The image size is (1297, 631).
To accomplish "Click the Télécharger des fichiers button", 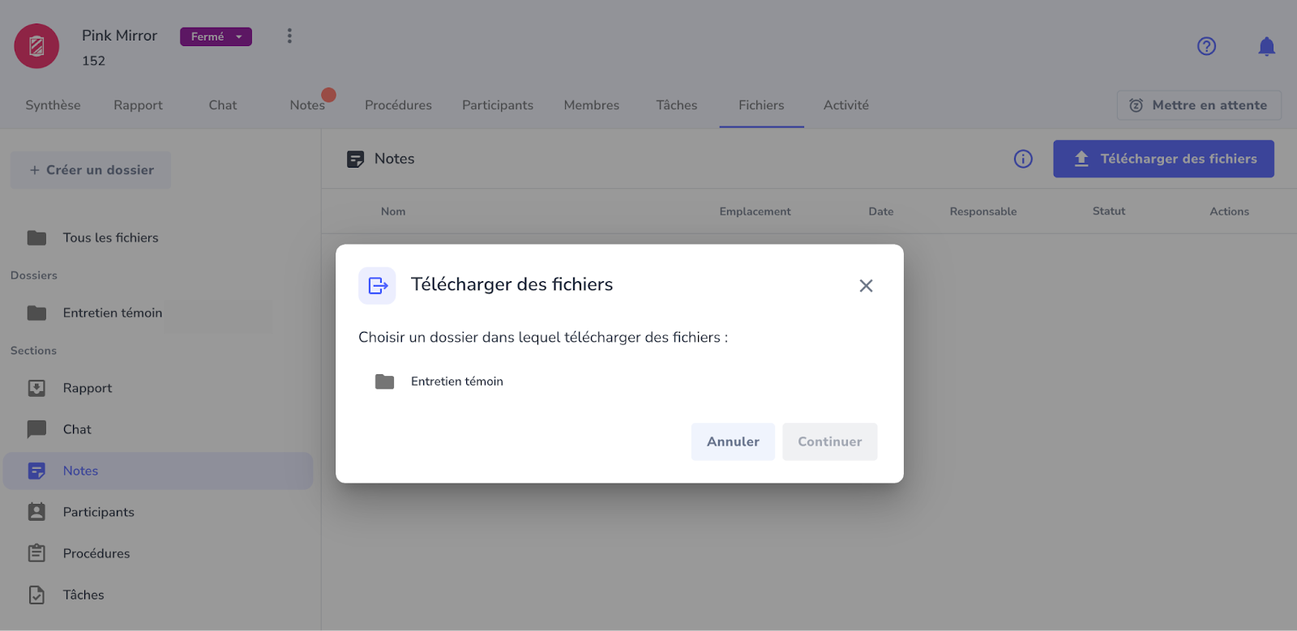I will (1163, 159).
